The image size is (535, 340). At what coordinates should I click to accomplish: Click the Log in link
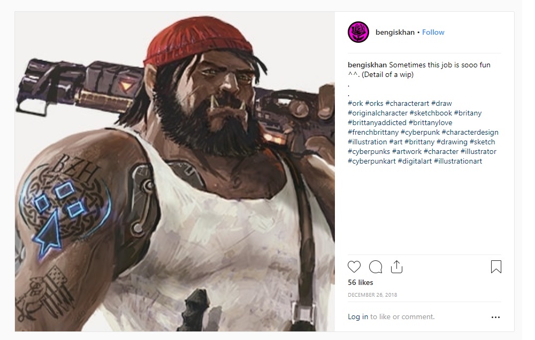coord(358,316)
